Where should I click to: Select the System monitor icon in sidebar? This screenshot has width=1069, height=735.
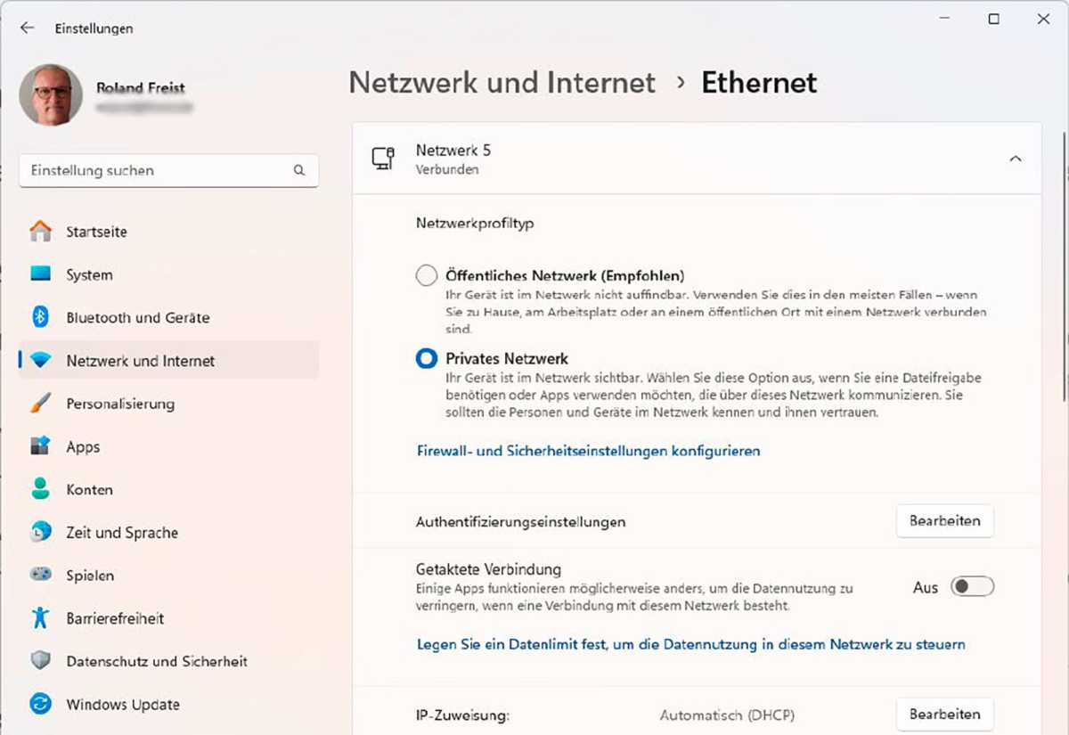pos(39,274)
